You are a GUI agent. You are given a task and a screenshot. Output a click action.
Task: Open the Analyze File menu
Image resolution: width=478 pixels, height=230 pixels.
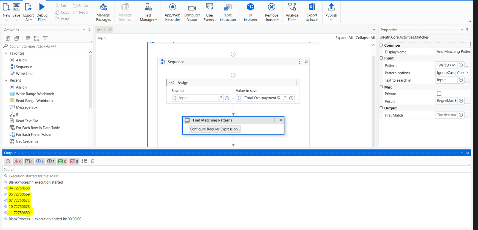tap(292, 12)
